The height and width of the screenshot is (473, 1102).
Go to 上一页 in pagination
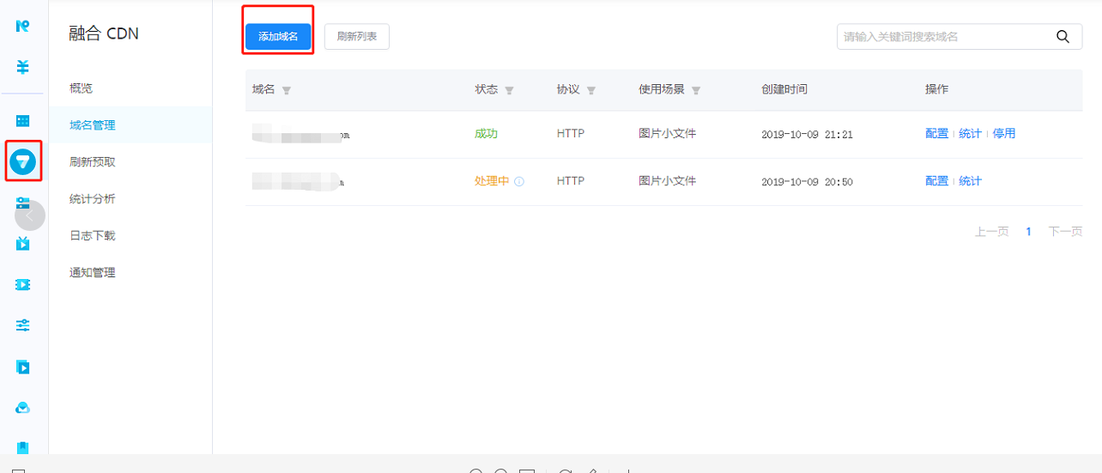[x=991, y=232]
